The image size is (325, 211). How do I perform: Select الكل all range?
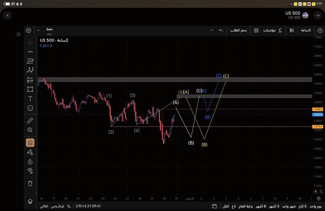(x=225, y=206)
